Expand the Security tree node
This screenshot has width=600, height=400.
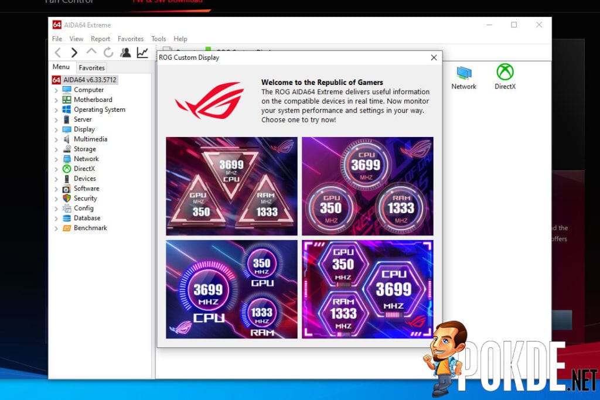pyautogui.click(x=56, y=199)
